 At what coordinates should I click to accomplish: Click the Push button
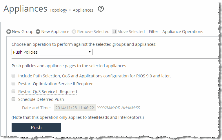[x=36, y=128]
